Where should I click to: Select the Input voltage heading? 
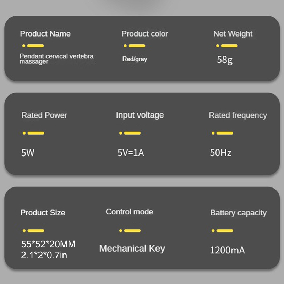pos(140,115)
